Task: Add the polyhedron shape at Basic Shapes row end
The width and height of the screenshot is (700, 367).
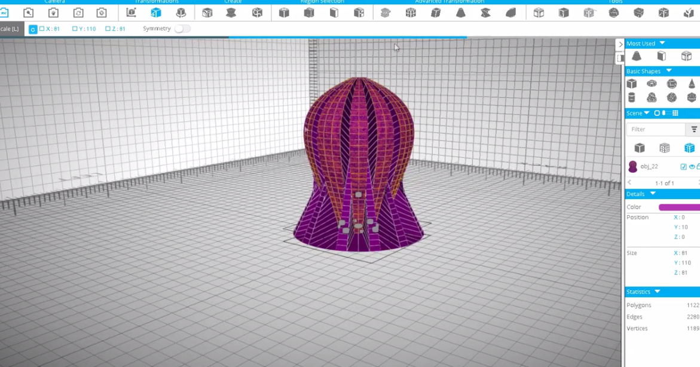Action: (x=692, y=97)
